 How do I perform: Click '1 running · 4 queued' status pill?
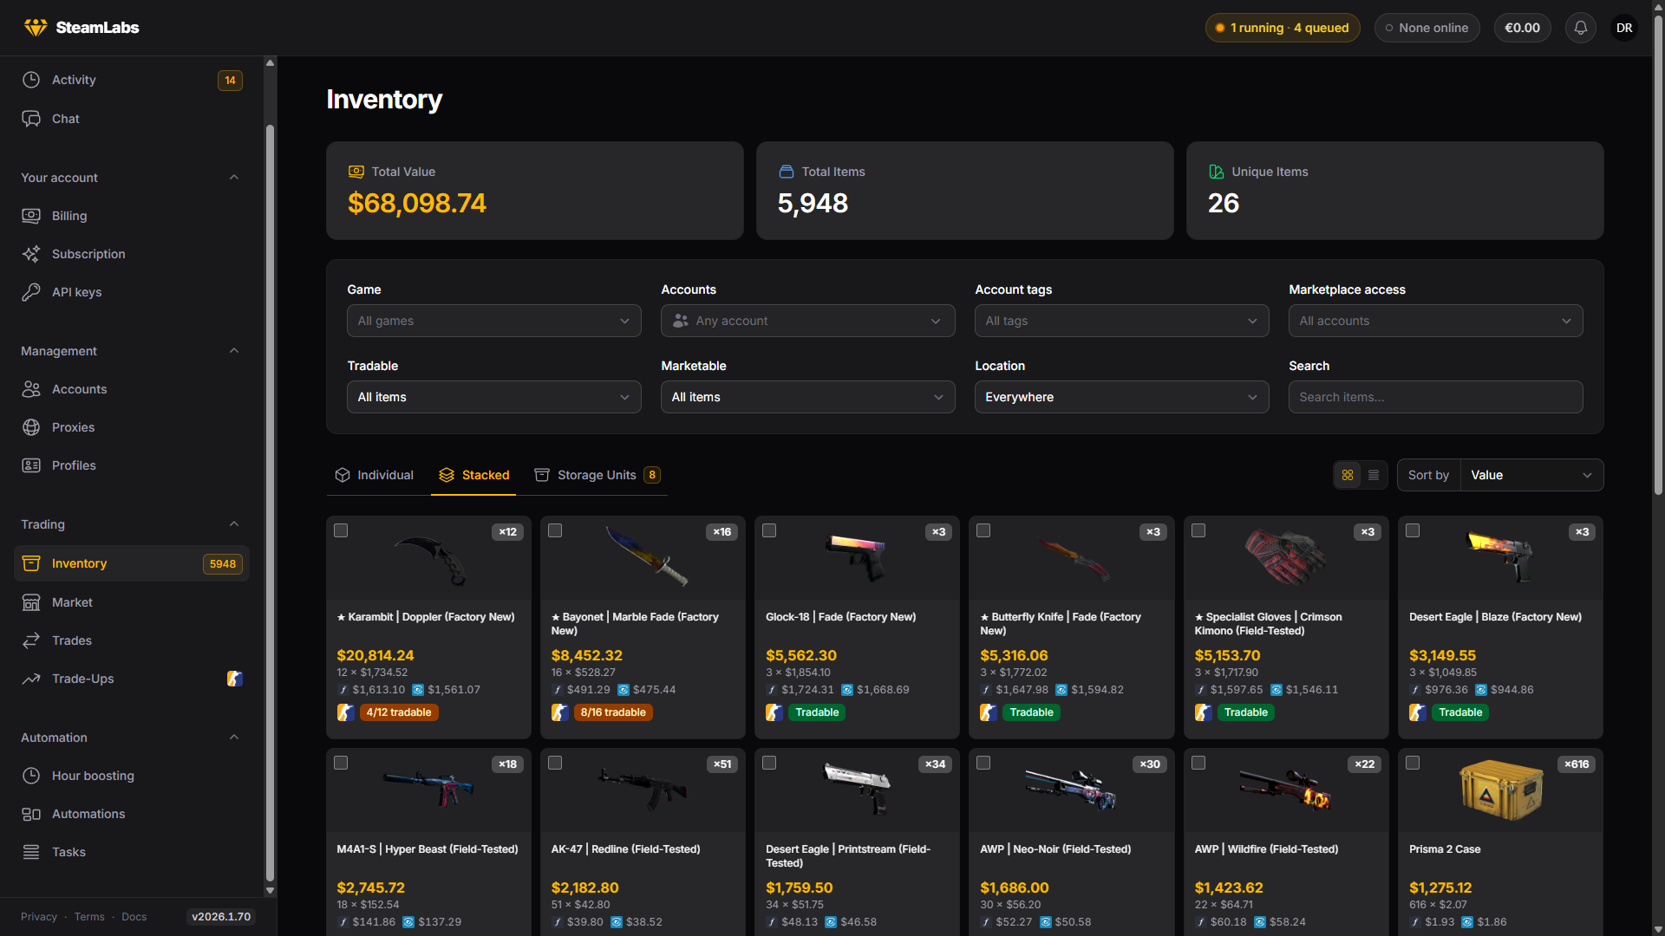click(1283, 28)
